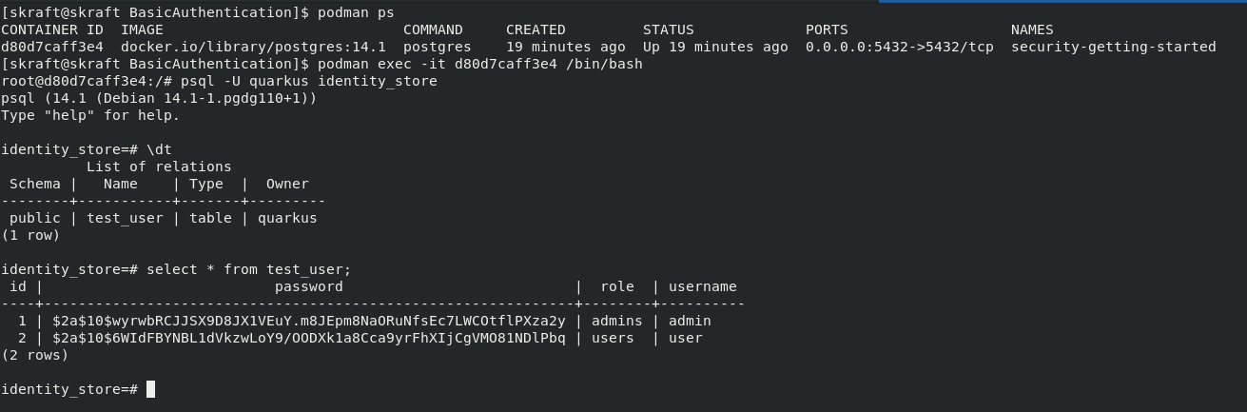Viewport: 1247px width, 412px height.
Task: Click the 'Up 19 minutes ago' status text
Action: pyautogui.click(x=715, y=47)
